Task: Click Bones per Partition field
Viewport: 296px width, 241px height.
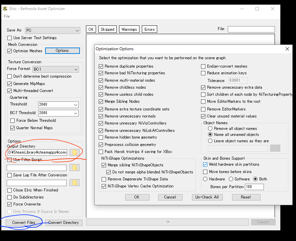Action: point(254,187)
